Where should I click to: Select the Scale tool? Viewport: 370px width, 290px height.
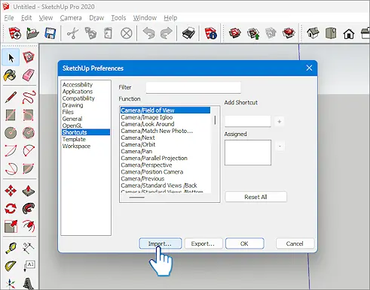coord(11,226)
